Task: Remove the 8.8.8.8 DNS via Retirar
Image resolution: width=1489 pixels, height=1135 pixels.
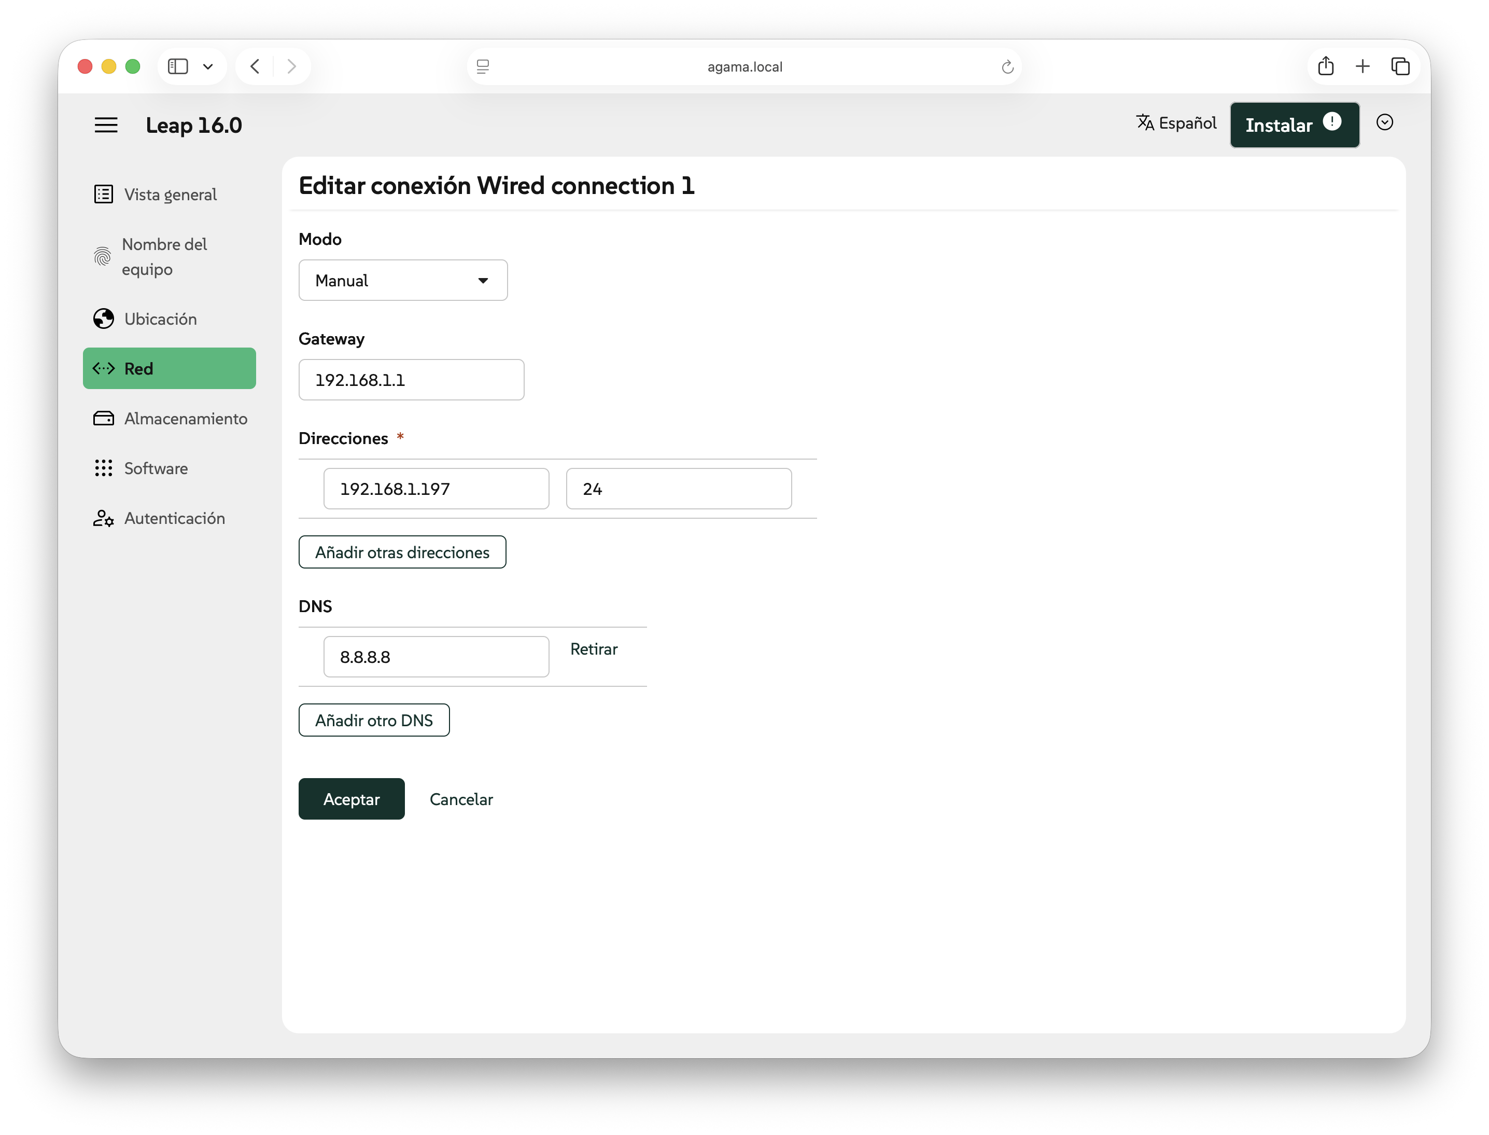Action: (594, 649)
